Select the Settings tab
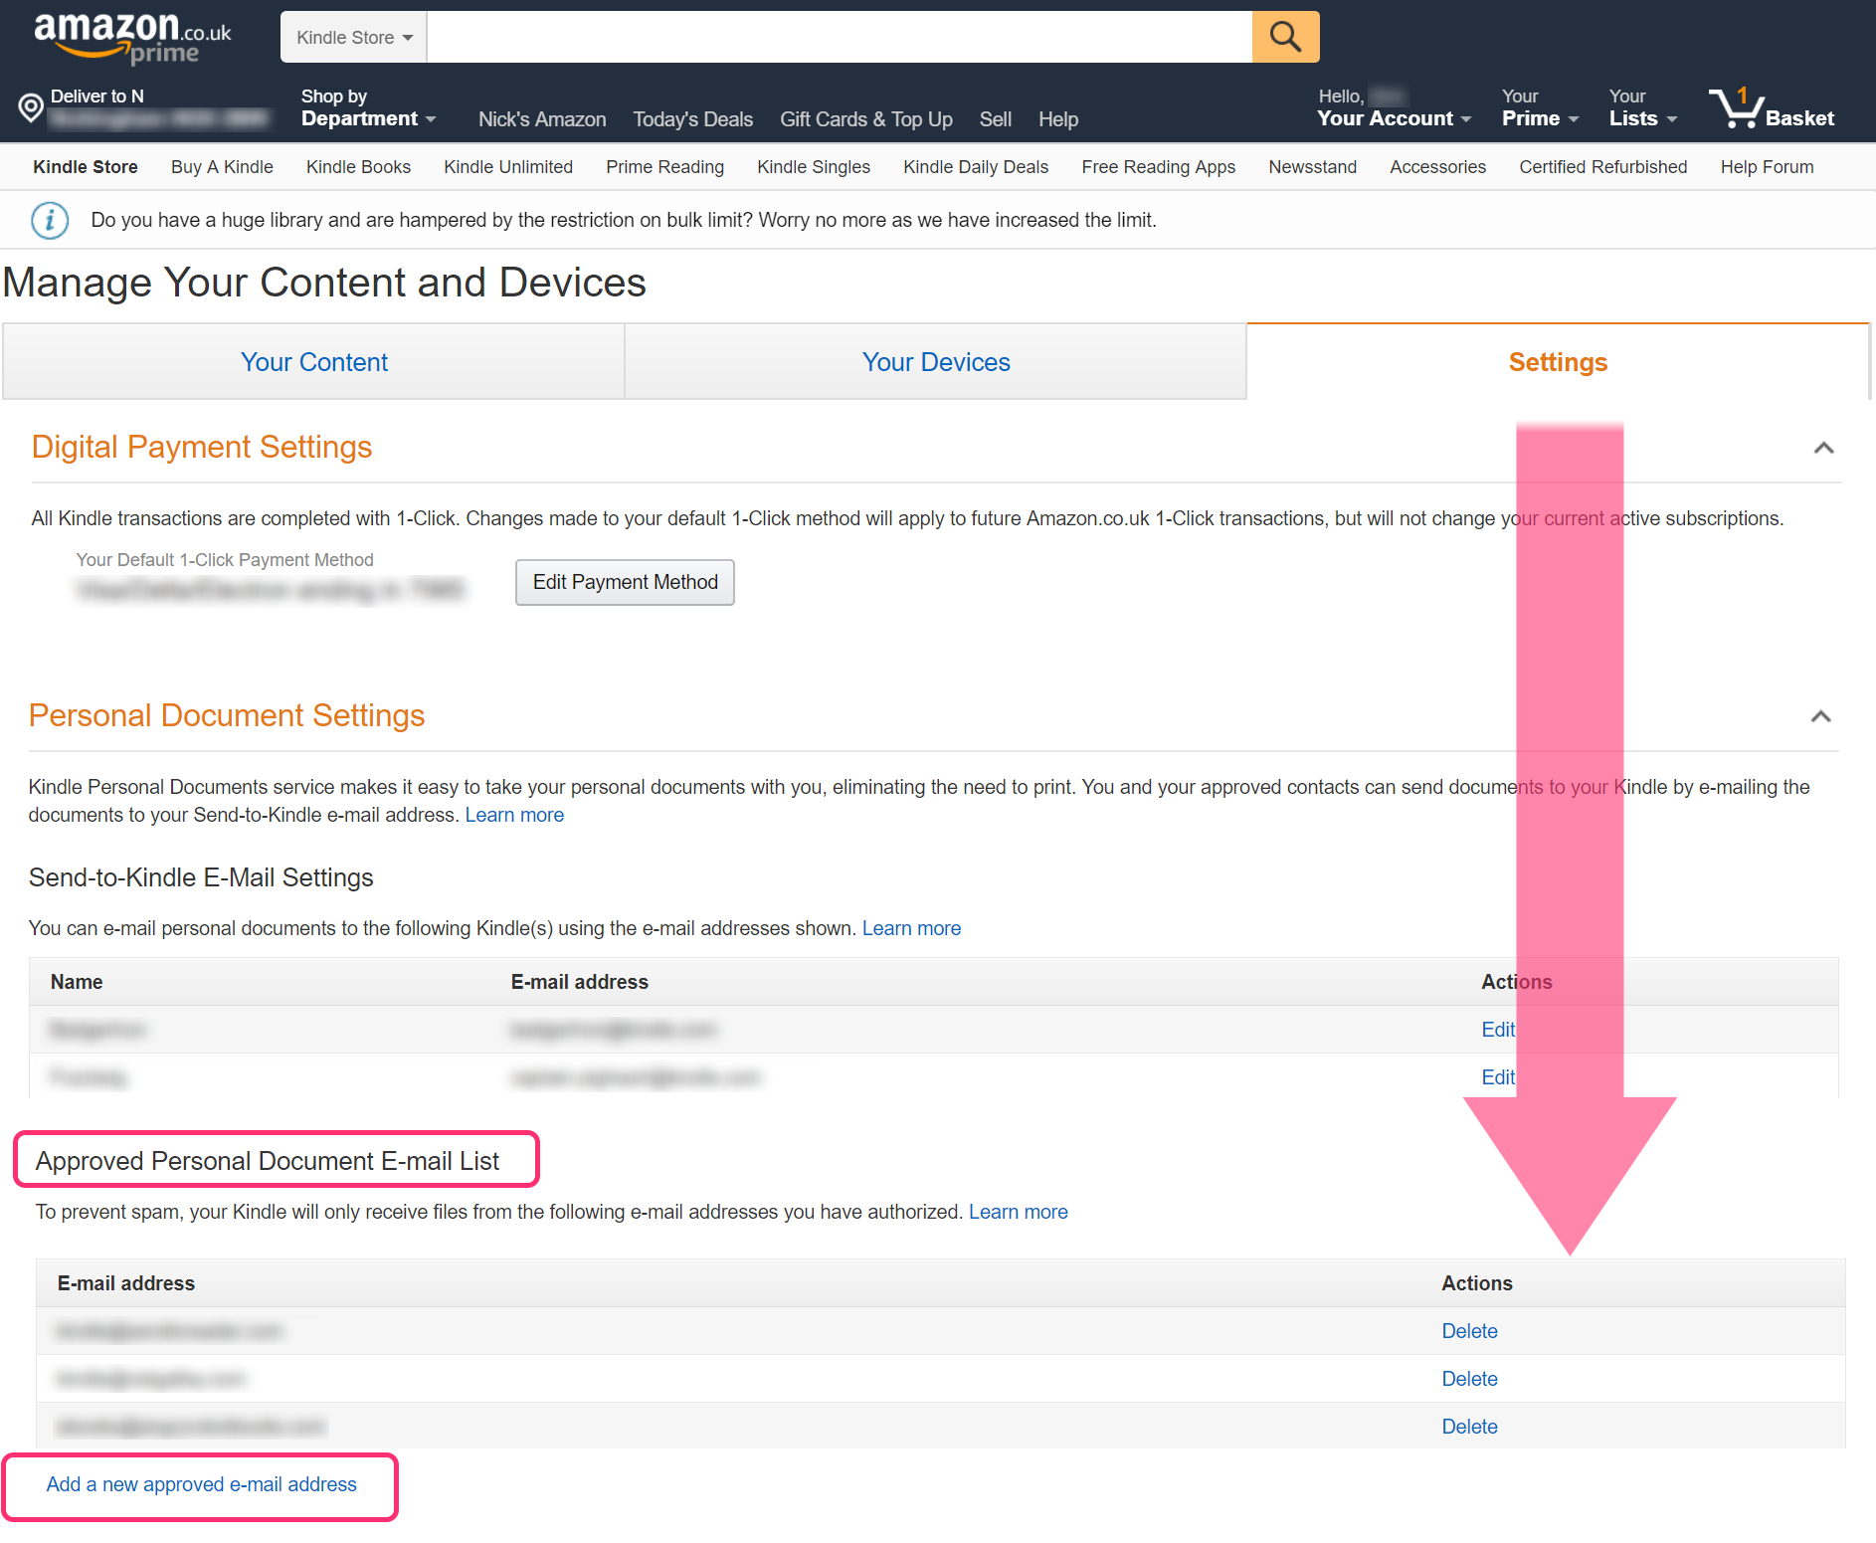Screen dimensions: 1876x1543 coord(1558,362)
